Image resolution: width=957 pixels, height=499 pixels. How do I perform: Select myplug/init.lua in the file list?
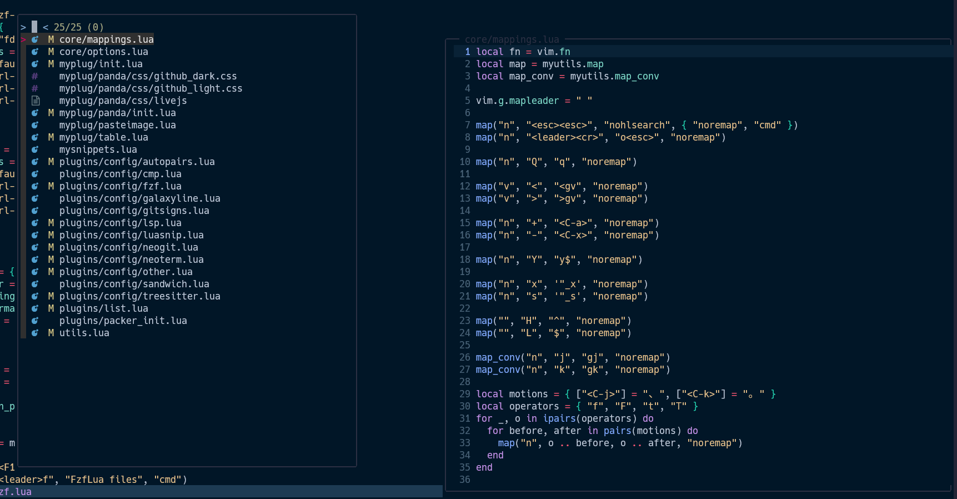pyautogui.click(x=101, y=64)
